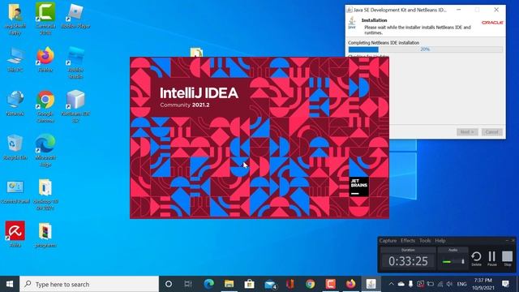Screen dimensions: 519x292
Task: Select the Network desktop icon
Action: [15, 103]
